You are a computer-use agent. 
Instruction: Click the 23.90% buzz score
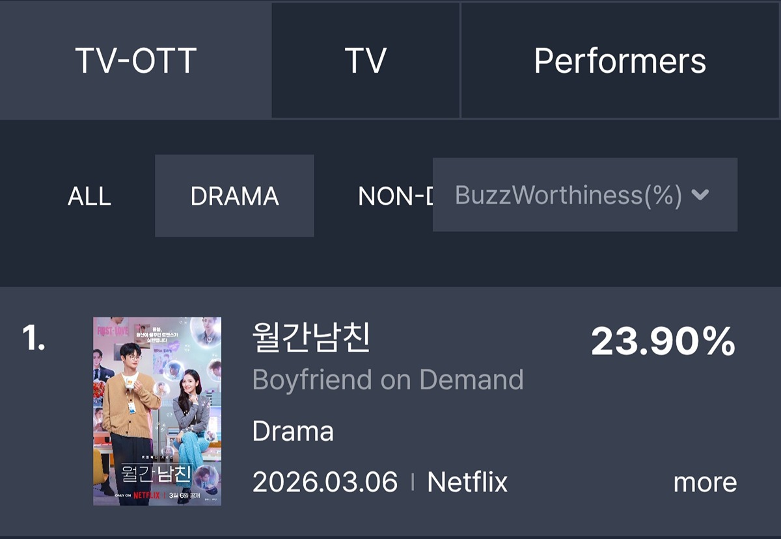click(x=663, y=341)
